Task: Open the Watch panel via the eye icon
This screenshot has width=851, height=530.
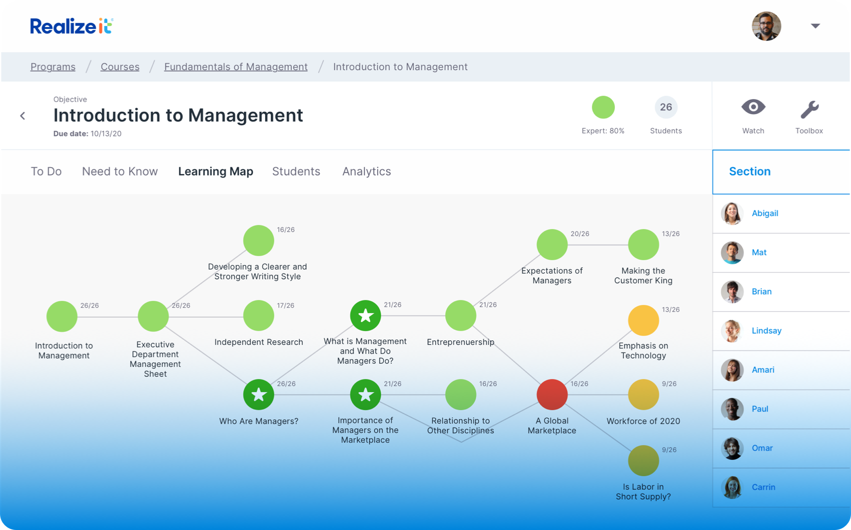Action: coord(753,107)
